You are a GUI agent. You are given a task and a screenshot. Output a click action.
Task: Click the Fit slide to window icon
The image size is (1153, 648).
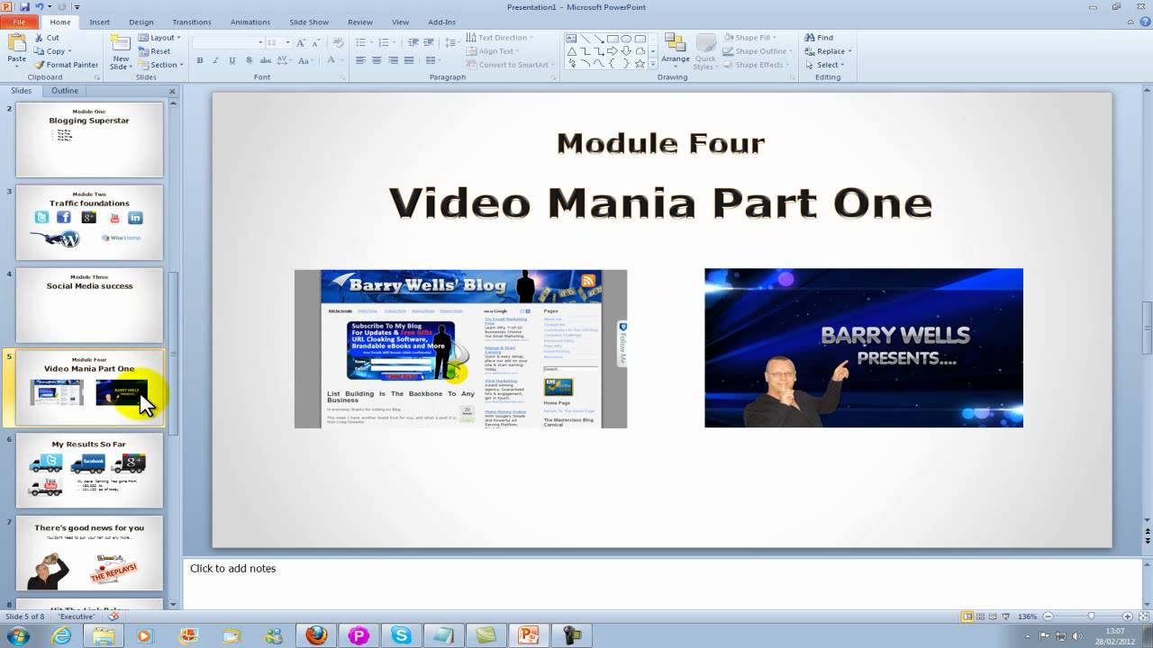(1143, 616)
